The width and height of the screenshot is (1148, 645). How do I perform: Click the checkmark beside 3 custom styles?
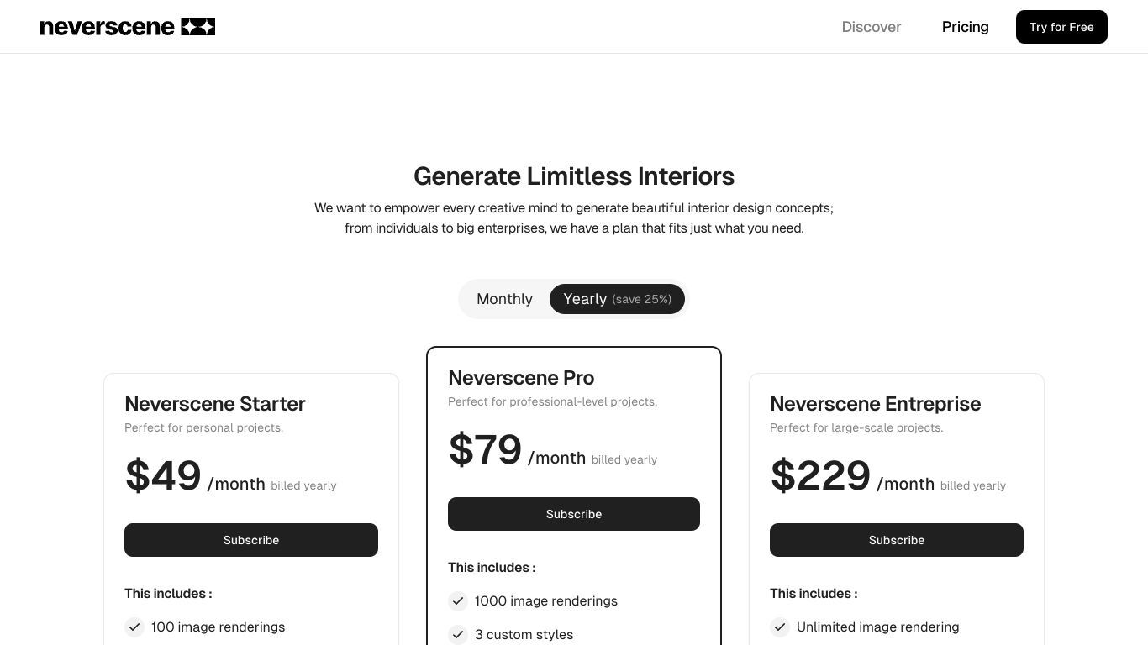point(458,635)
